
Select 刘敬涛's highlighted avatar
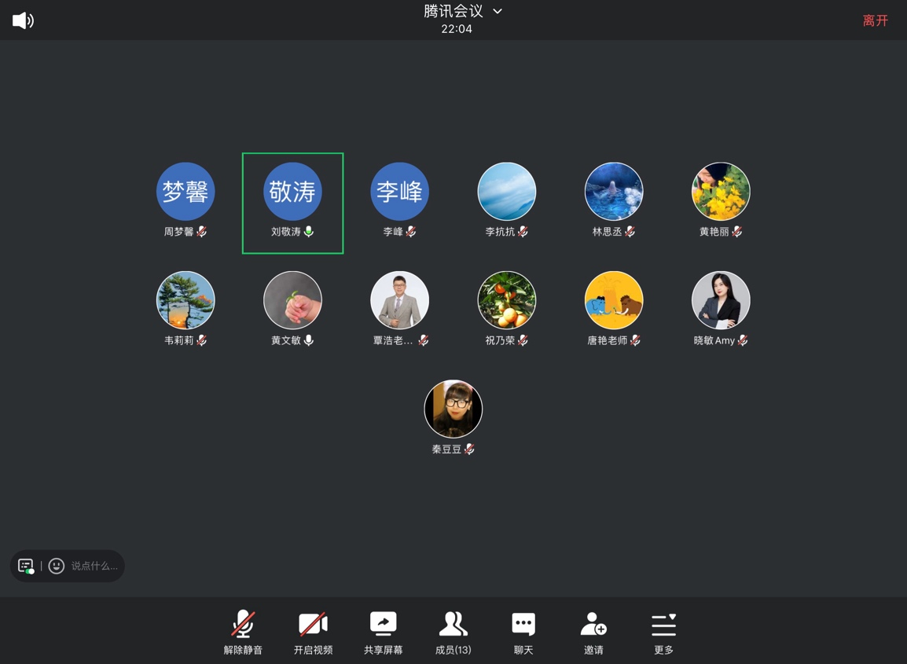[292, 192]
